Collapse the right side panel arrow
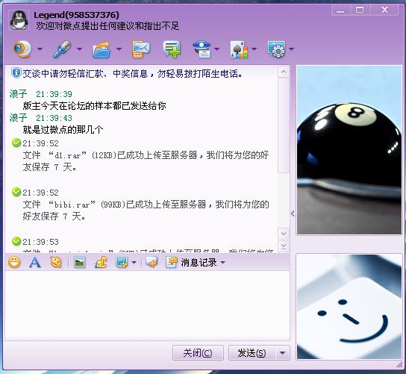 click(293, 214)
